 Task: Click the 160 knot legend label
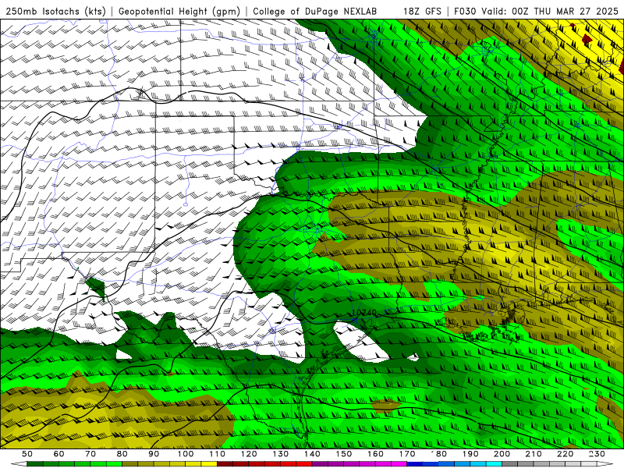coord(376,454)
